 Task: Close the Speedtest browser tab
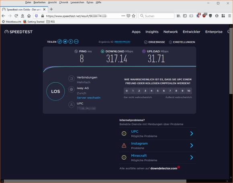(x=44, y=9)
